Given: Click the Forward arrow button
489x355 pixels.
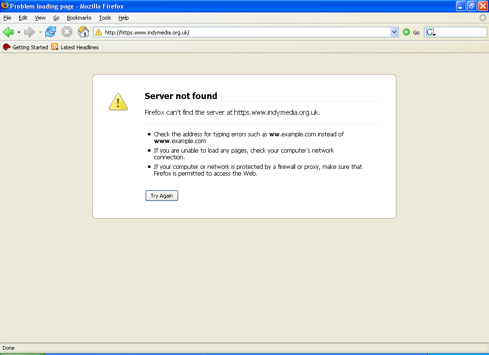Looking at the screenshot, I should point(29,32).
